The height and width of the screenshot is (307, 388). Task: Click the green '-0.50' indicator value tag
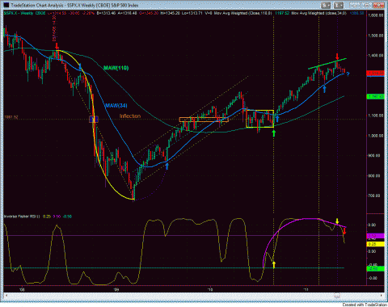coord(376,269)
